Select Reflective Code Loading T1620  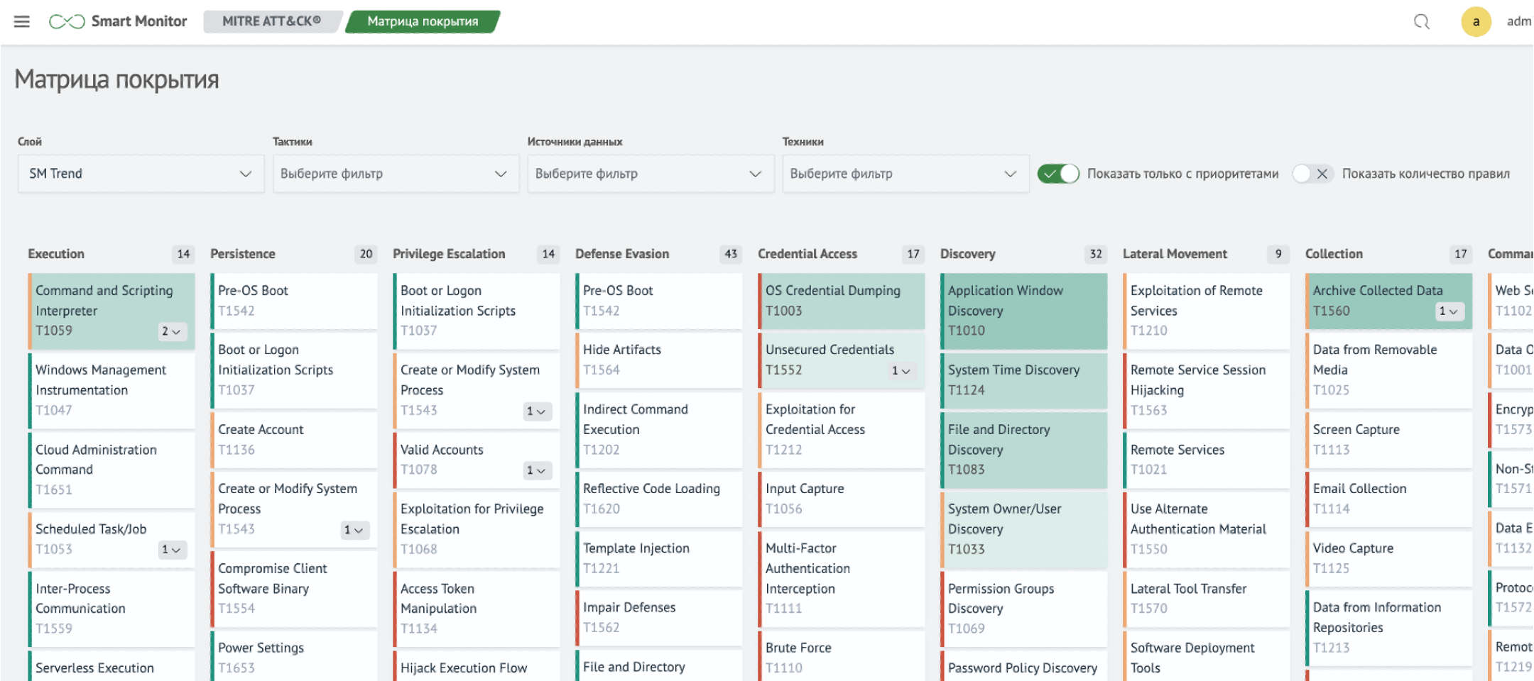point(659,499)
